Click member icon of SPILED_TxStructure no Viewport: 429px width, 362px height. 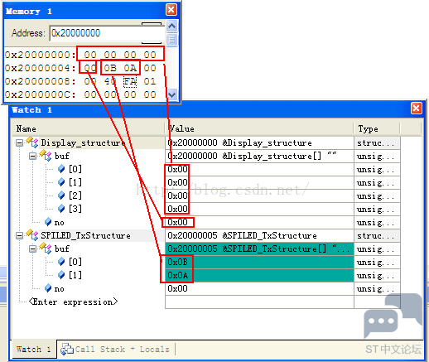[x=48, y=288]
